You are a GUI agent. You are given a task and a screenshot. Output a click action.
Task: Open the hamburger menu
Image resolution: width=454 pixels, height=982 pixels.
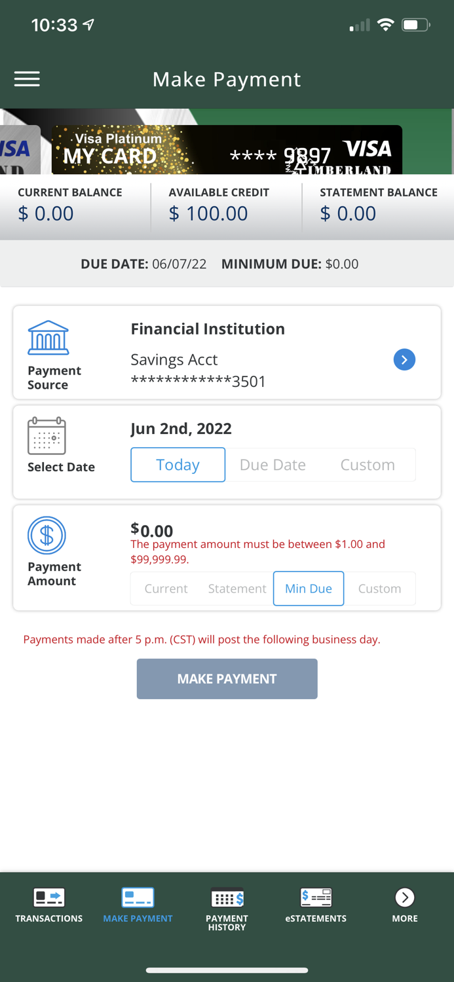[27, 79]
